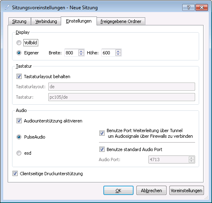Go to the freigegebene Ordner tab
Screen dimensions: 212x203
pos(121,21)
